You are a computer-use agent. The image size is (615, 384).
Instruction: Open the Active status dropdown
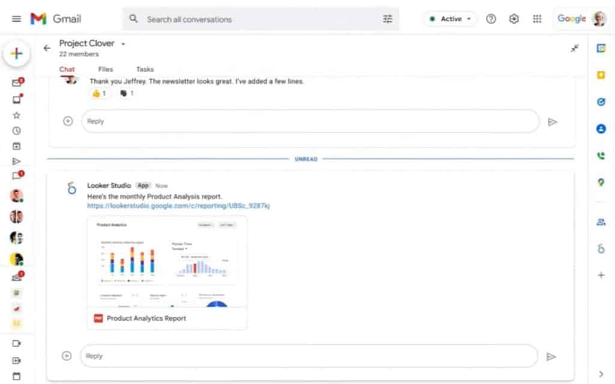click(x=450, y=19)
